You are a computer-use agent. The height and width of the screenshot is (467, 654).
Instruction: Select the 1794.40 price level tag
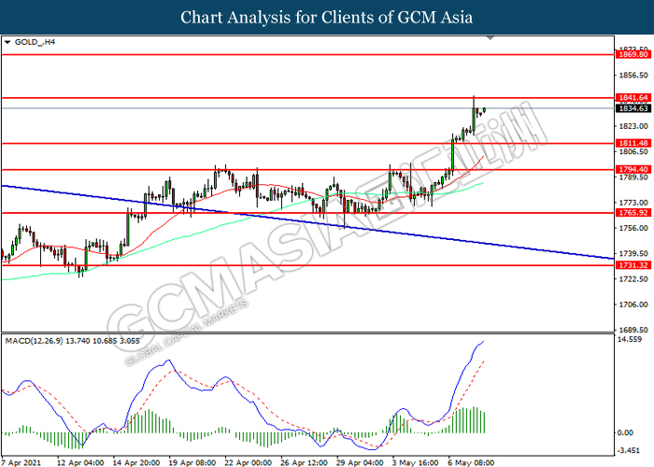tap(633, 169)
